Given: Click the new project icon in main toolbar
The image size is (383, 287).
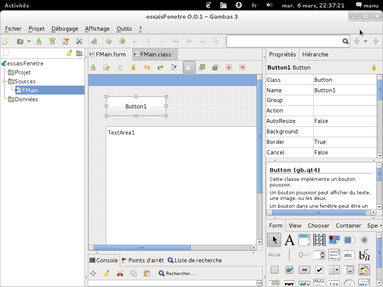Looking at the screenshot, I should pos(5,41).
